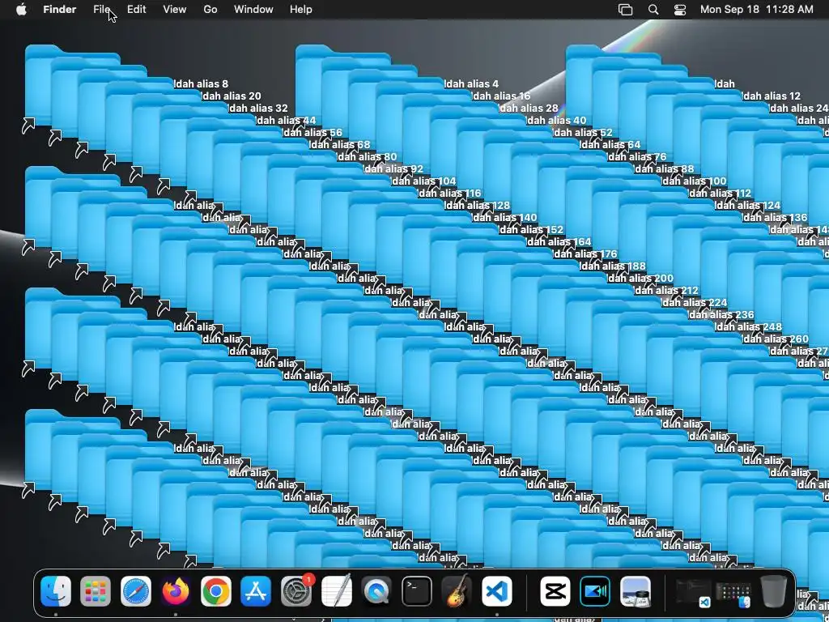Viewport: 829px width, 622px height.
Task: Select folder label "ldah alias 56"
Action: tap(312, 132)
